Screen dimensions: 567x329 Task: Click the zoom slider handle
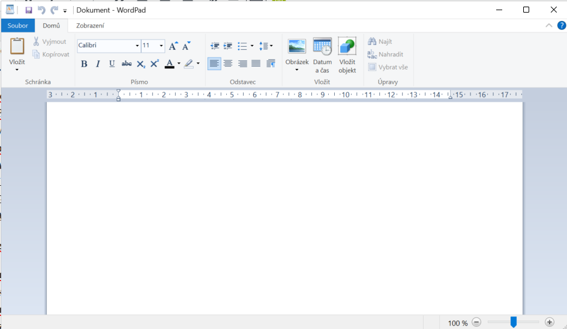tap(514, 322)
